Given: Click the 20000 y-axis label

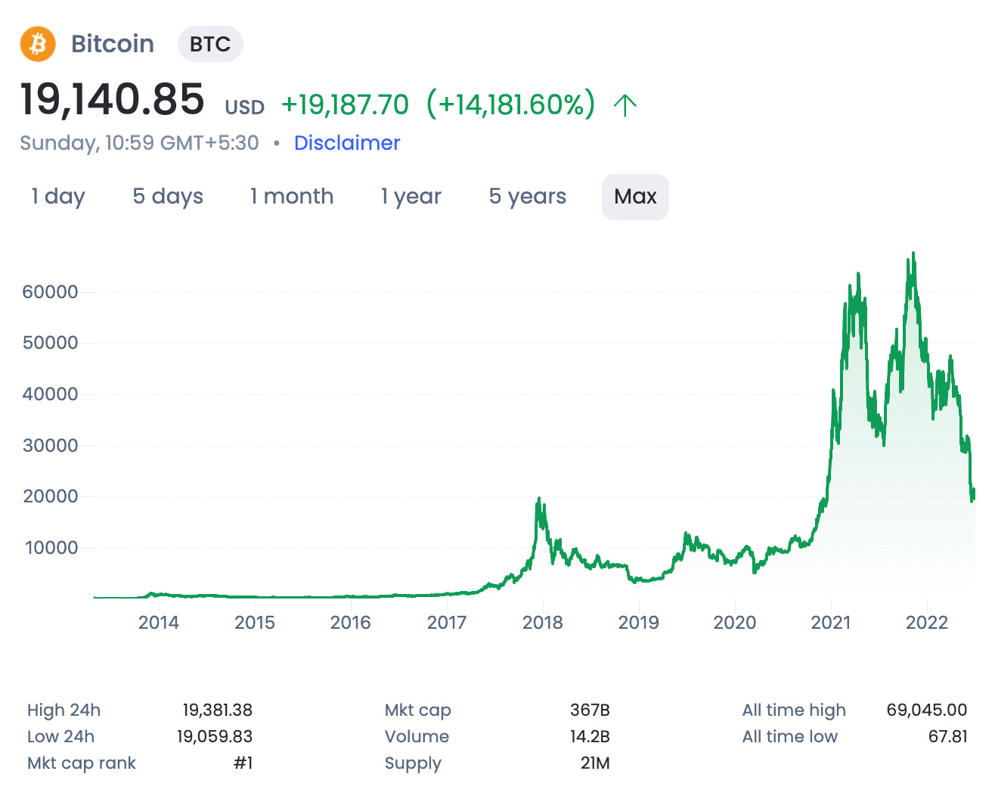Looking at the screenshot, I should [50, 496].
